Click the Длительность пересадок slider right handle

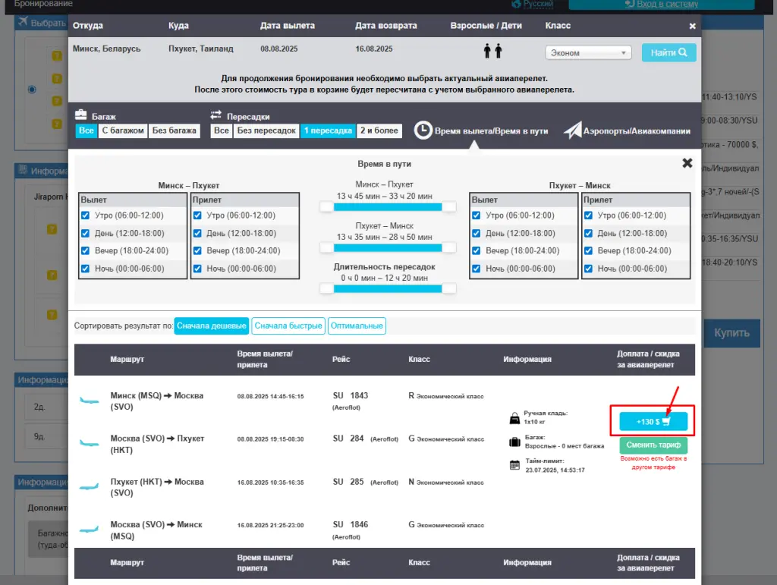[x=448, y=288]
